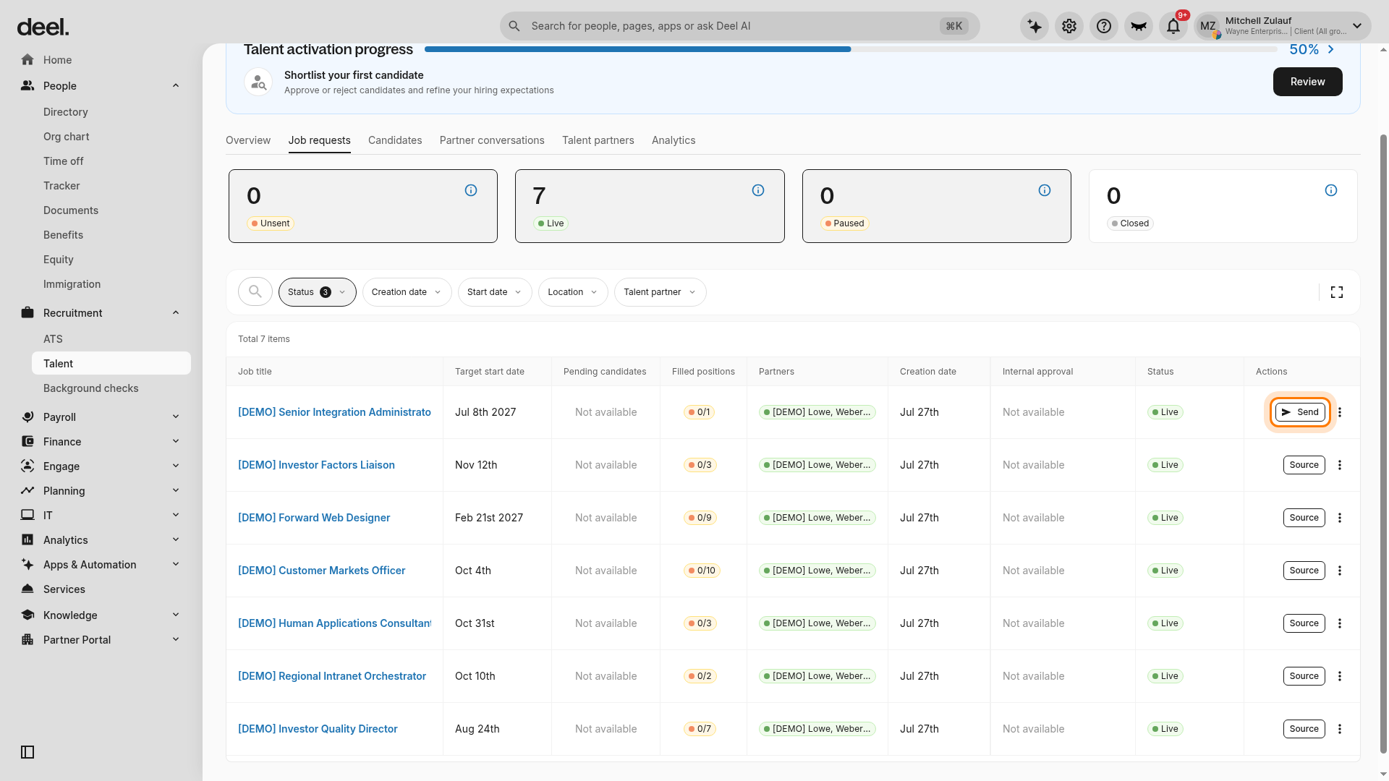The width and height of the screenshot is (1389, 781).
Task: Click Source for Investor Quality Director
Action: (x=1304, y=729)
